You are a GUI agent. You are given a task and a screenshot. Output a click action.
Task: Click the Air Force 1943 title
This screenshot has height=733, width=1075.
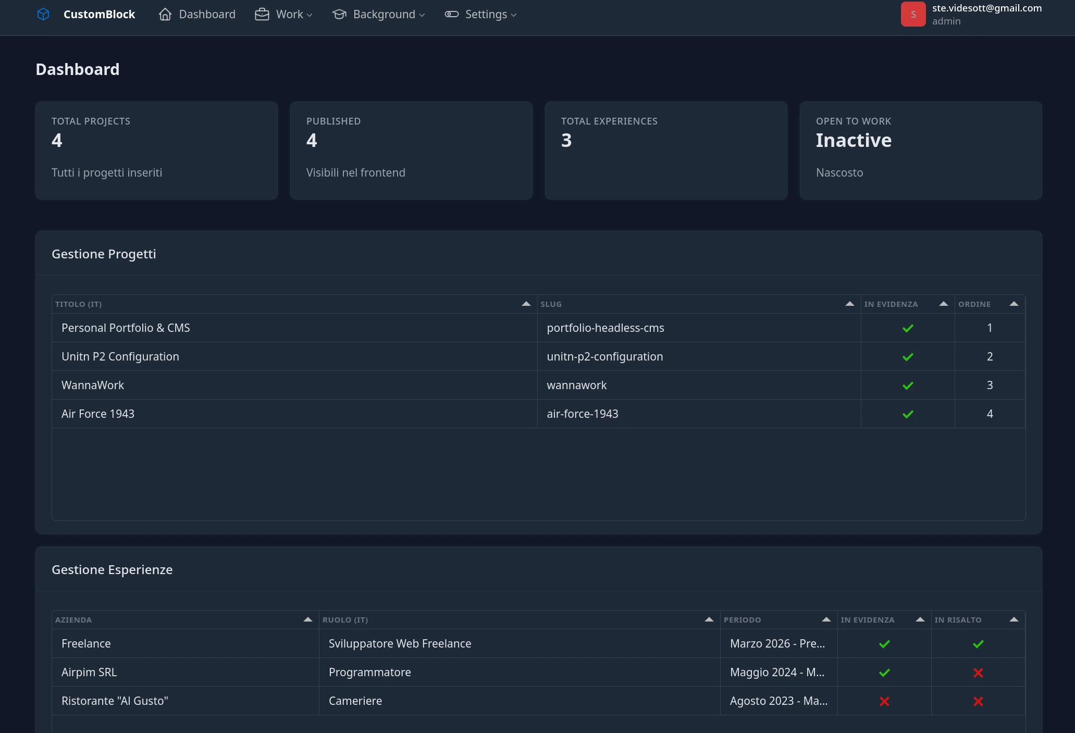tap(98, 414)
